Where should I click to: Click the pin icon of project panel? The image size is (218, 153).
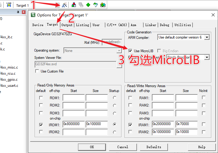pyautogui.click(x=18, y=12)
